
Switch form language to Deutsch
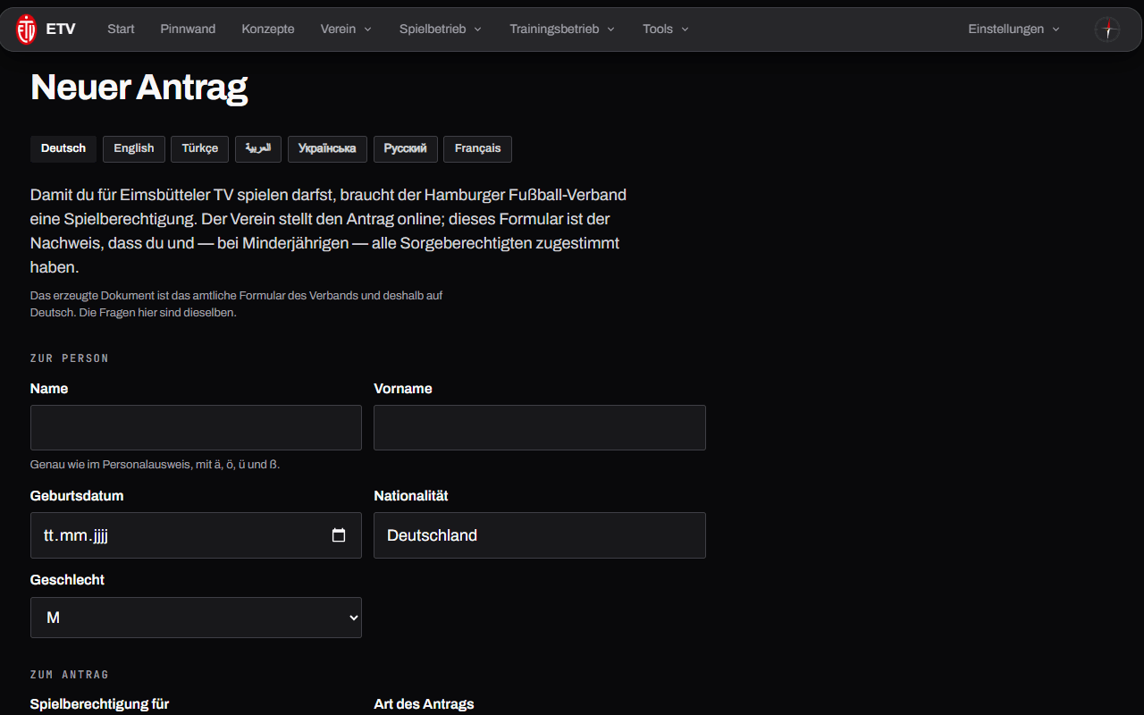(x=63, y=148)
